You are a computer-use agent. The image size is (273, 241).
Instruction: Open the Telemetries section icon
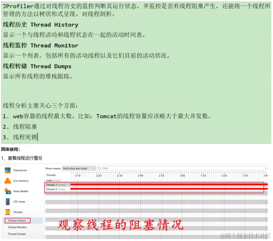(8, 171)
